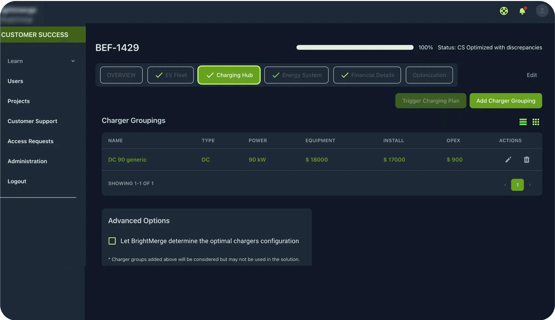Enable BrightMerge optimal chargers configuration checkbox
Image resolution: width=555 pixels, height=320 pixels.
click(112, 241)
